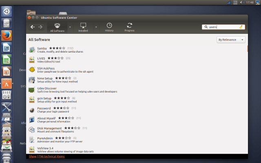Show the Progress view
The width and height of the screenshot is (261, 163).
pyautogui.click(x=130, y=27)
